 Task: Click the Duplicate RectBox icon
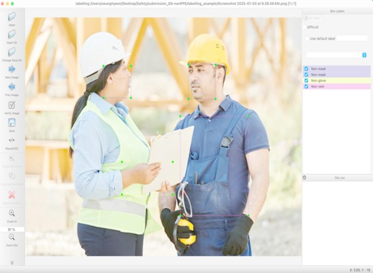tap(11, 176)
